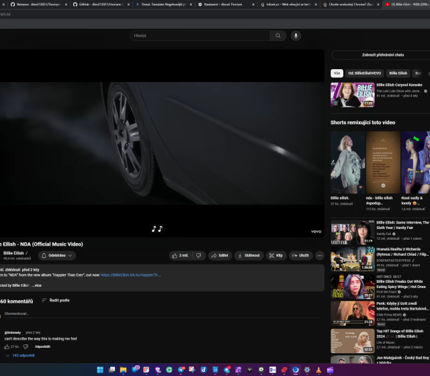
Task: Download video using Stáhnout button
Action: pyautogui.click(x=249, y=255)
